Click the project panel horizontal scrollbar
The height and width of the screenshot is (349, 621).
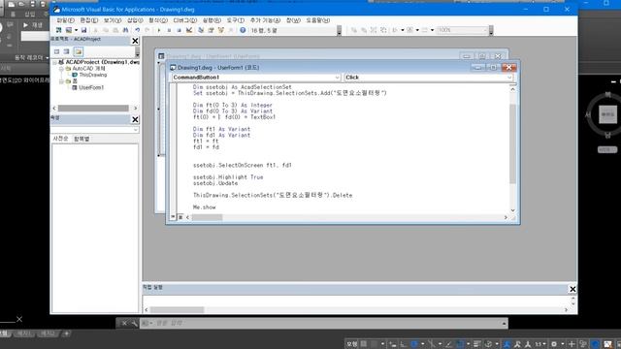(x=93, y=108)
